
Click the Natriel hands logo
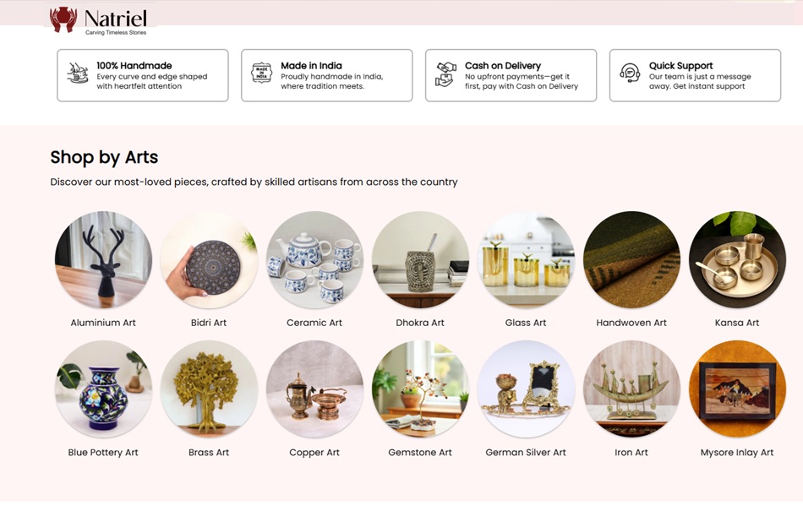click(x=63, y=19)
